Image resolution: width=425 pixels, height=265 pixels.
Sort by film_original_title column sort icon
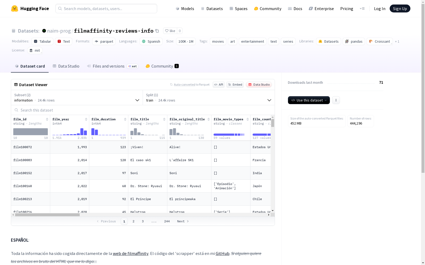209,119
